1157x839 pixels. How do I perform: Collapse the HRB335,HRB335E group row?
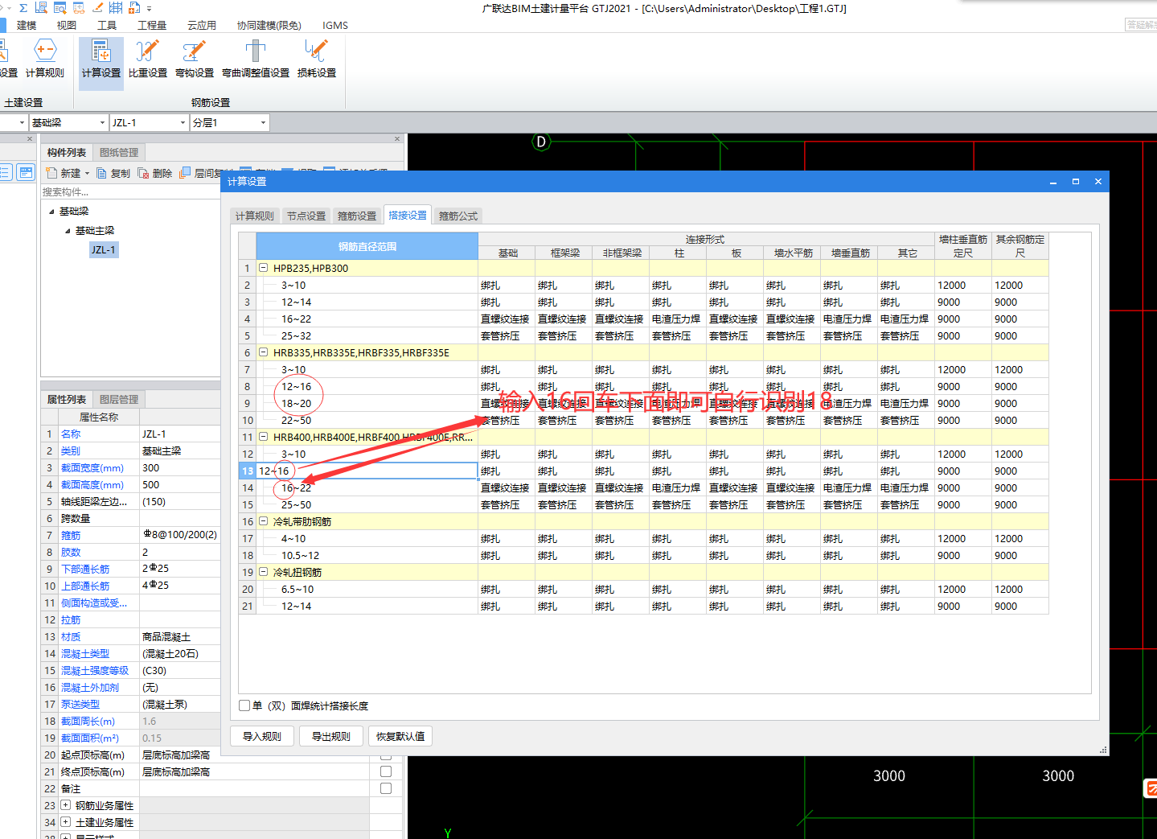pyautogui.click(x=263, y=352)
